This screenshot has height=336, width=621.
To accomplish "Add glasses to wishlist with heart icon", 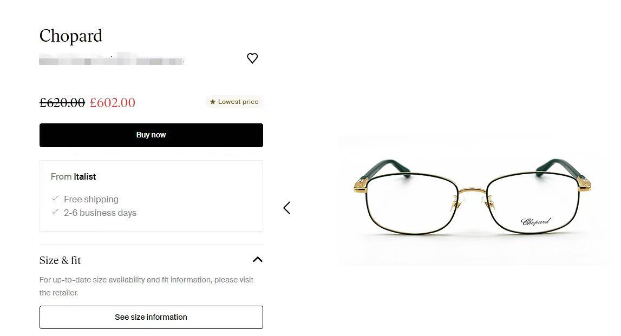I will point(252,58).
